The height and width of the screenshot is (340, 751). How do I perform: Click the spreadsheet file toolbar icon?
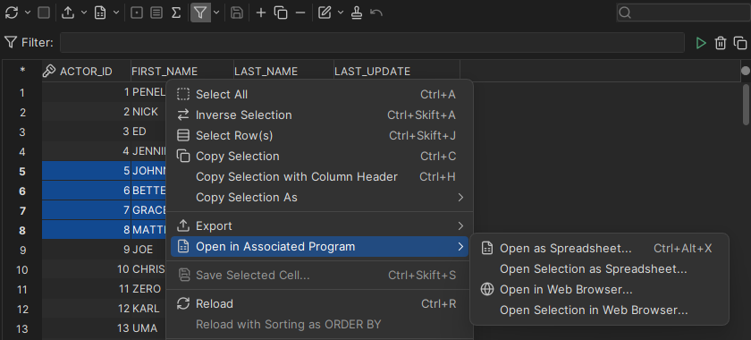tap(100, 13)
